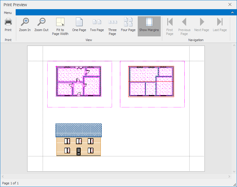
Task: Select the Zoom Out tool
Action: coord(41,25)
